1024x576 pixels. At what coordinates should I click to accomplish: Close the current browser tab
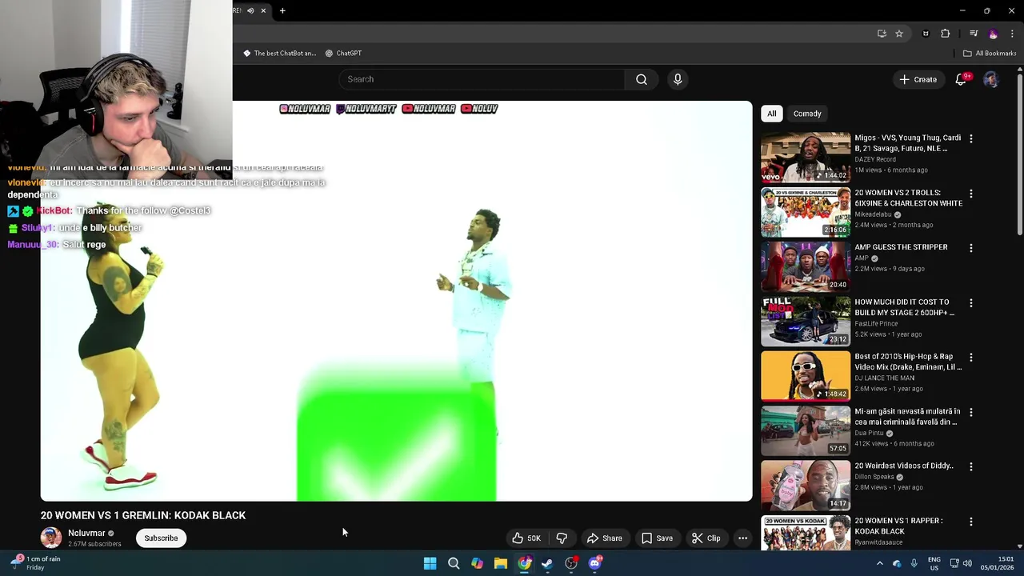click(263, 10)
